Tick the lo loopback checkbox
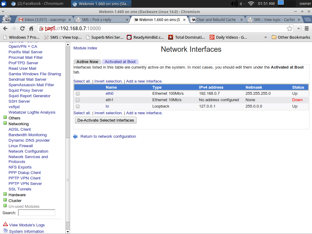This screenshot has height=234, width=312. (78, 106)
